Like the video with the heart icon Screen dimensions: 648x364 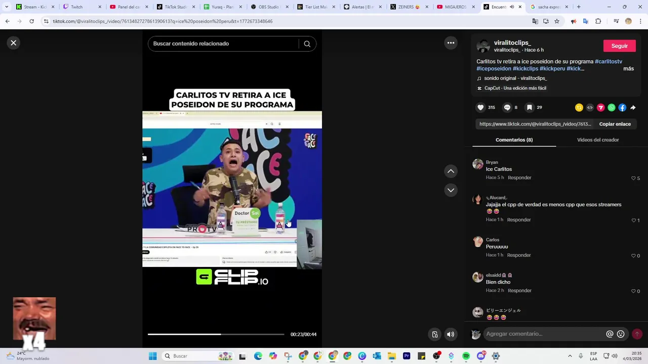(480, 107)
